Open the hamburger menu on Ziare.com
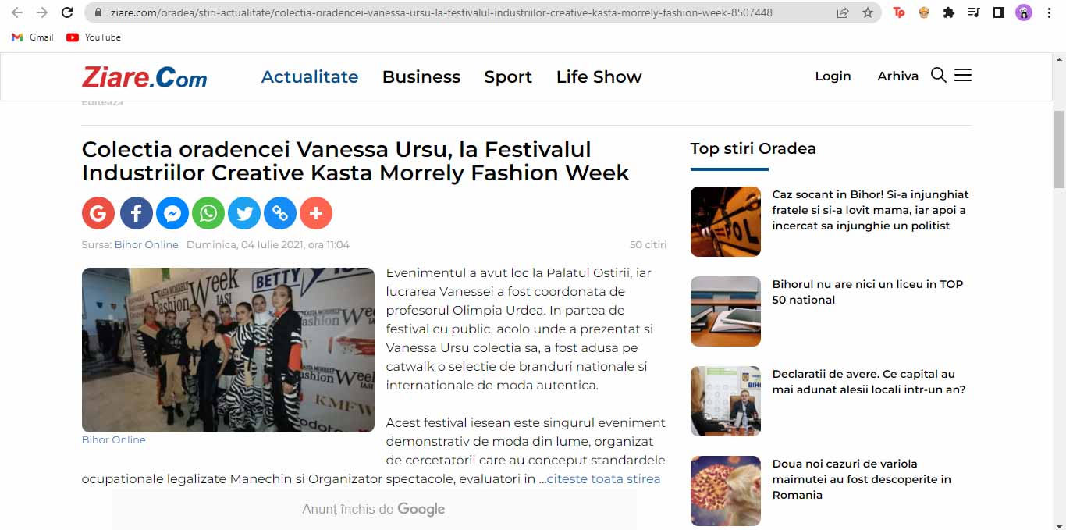 (963, 75)
